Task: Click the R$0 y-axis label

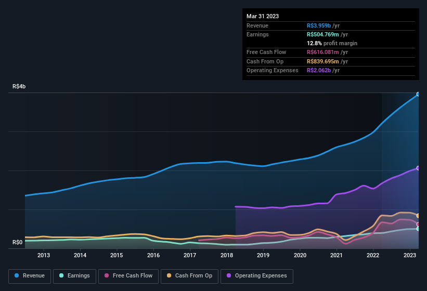Action: coord(18,242)
